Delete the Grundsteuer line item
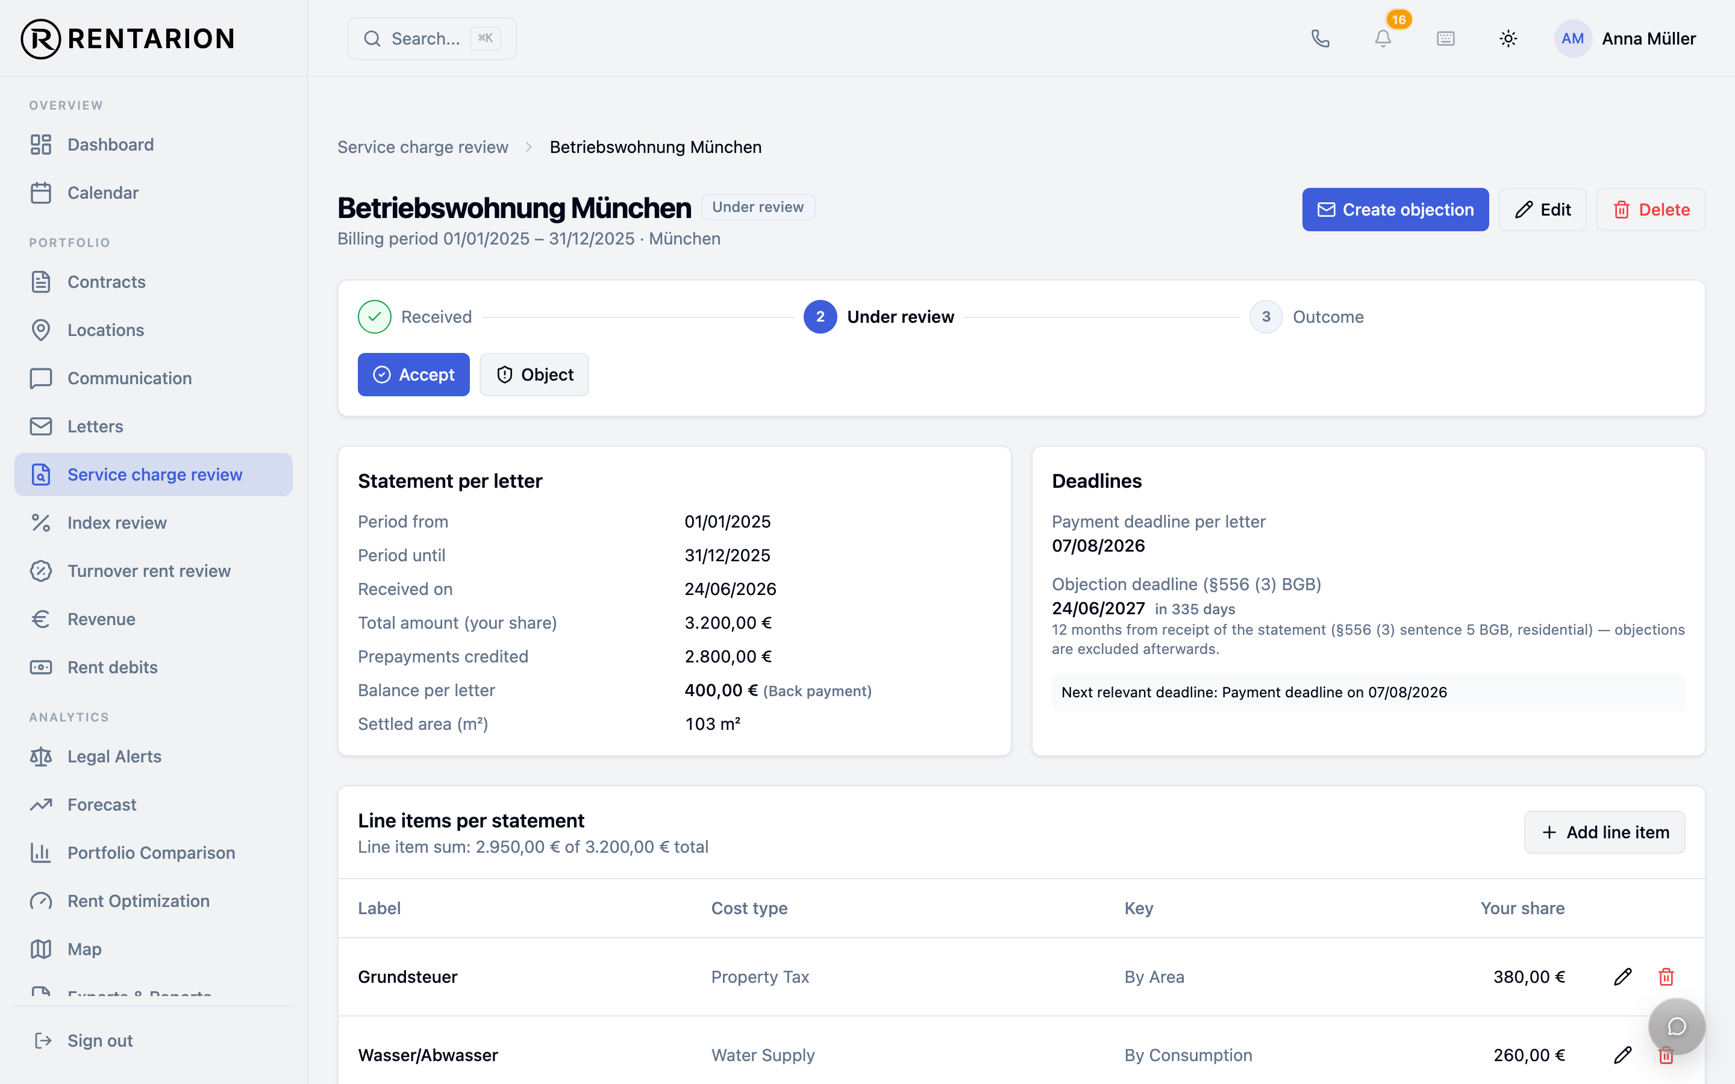 [1666, 976]
